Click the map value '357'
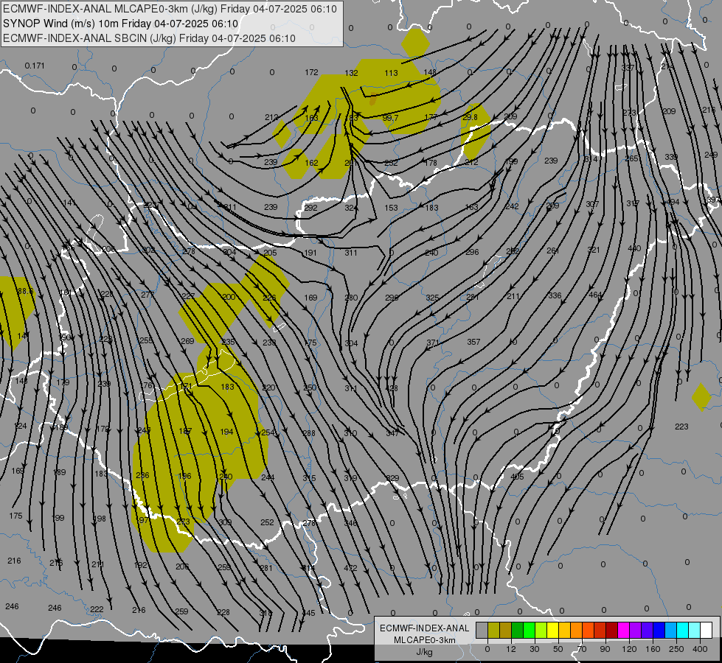 coord(473,342)
